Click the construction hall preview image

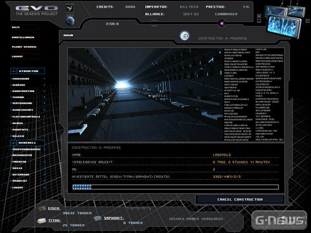(145, 94)
